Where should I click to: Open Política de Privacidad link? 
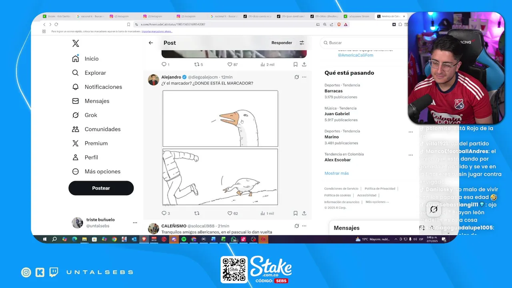[380, 188]
